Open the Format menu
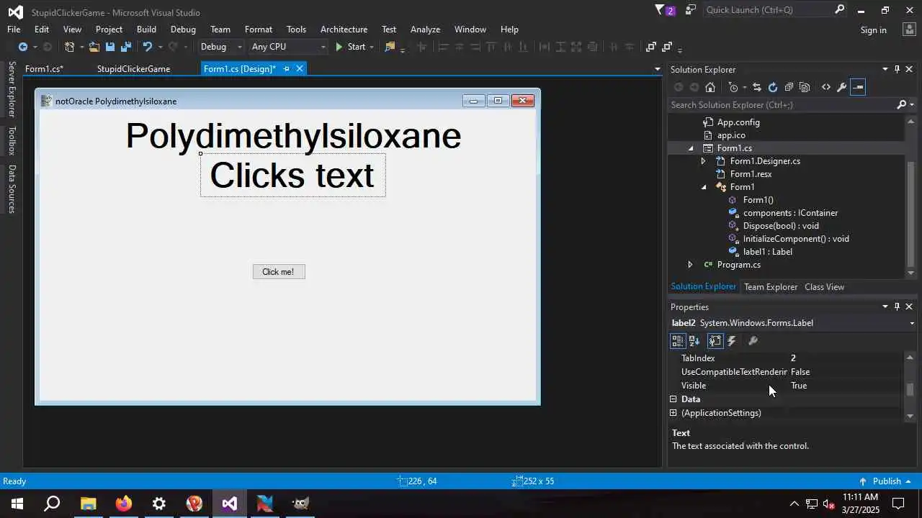Viewport: 922px width, 518px height. coord(259,29)
